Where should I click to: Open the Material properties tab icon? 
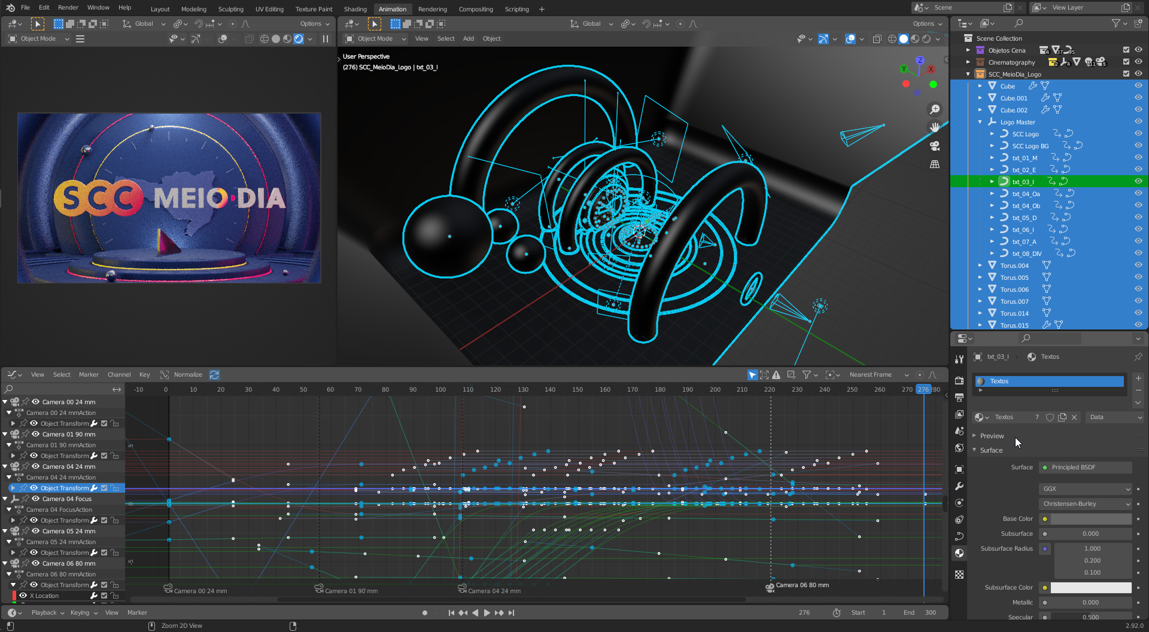(x=959, y=553)
